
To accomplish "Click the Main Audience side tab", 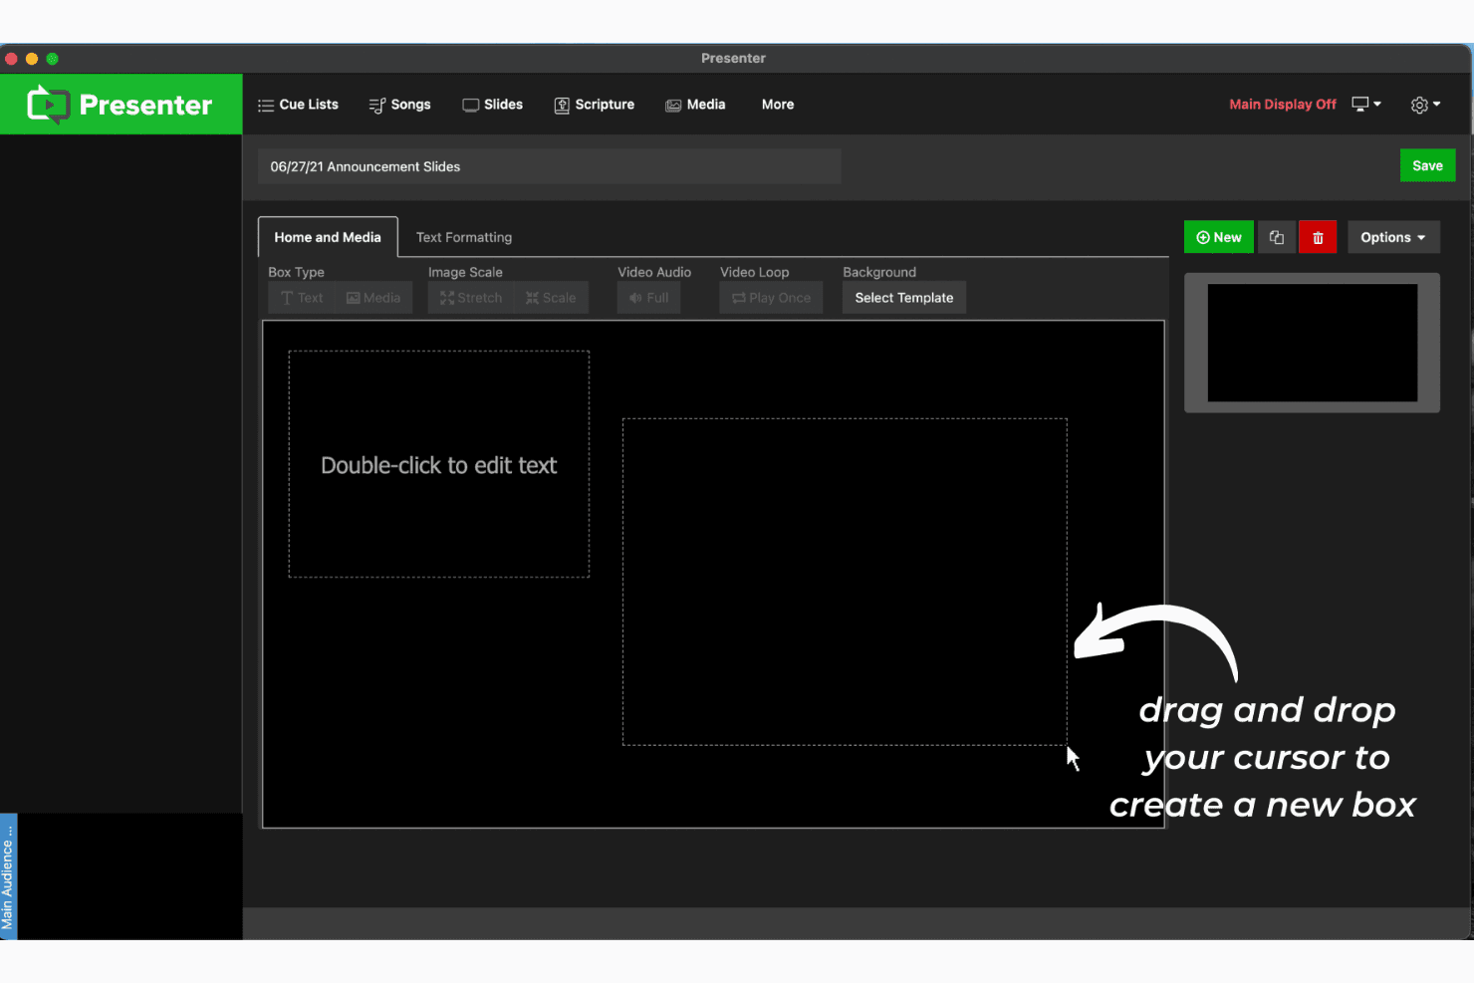I will [8, 875].
